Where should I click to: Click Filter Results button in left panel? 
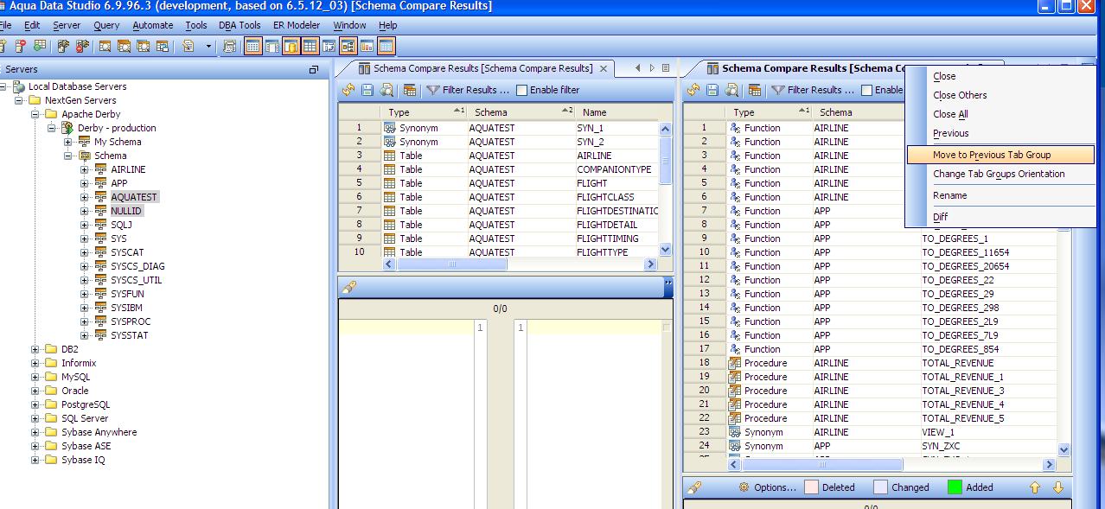click(x=468, y=90)
